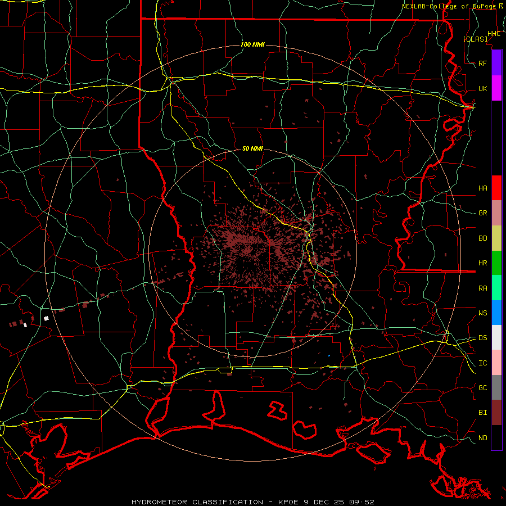Click the RF purple legend swatch
The width and height of the screenshot is (506, 506).
pyautogui.click(x=496, y=63)
